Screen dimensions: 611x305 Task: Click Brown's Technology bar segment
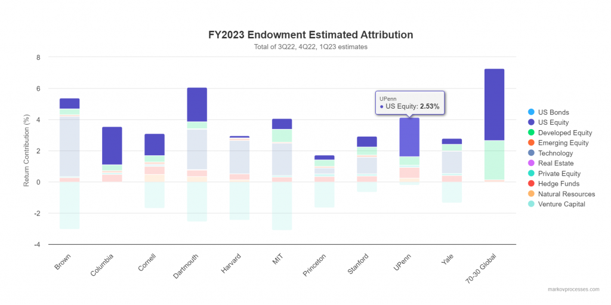pyautogui.click(x=70, y=146)
